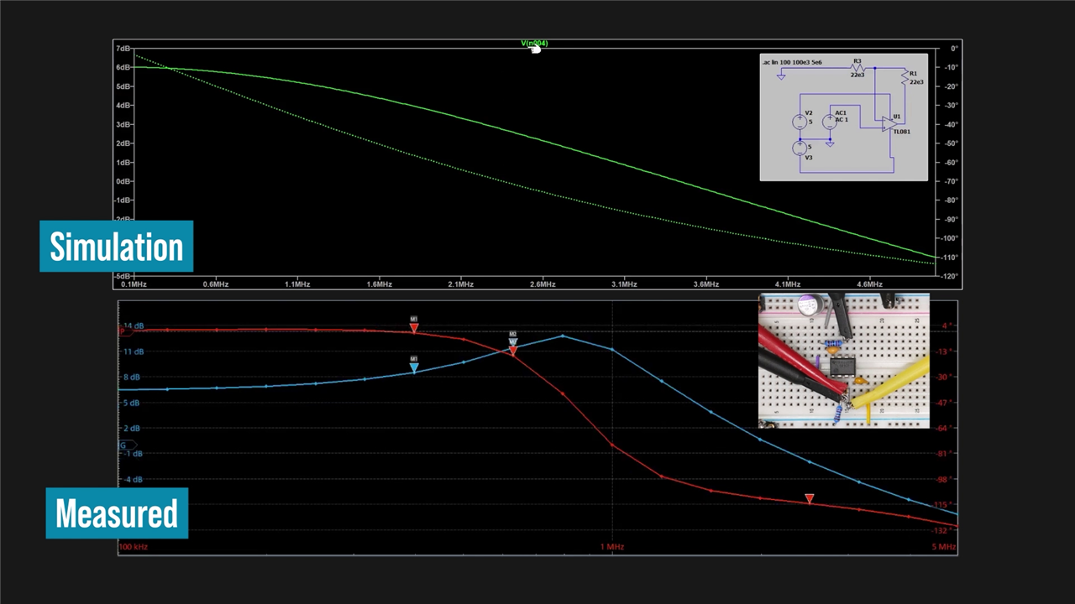Click the Measured label
1075x604 pixels.
pyautogui.click(x=117, y=513)
